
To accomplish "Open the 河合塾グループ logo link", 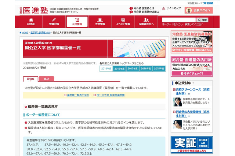I will coord(200,3).
